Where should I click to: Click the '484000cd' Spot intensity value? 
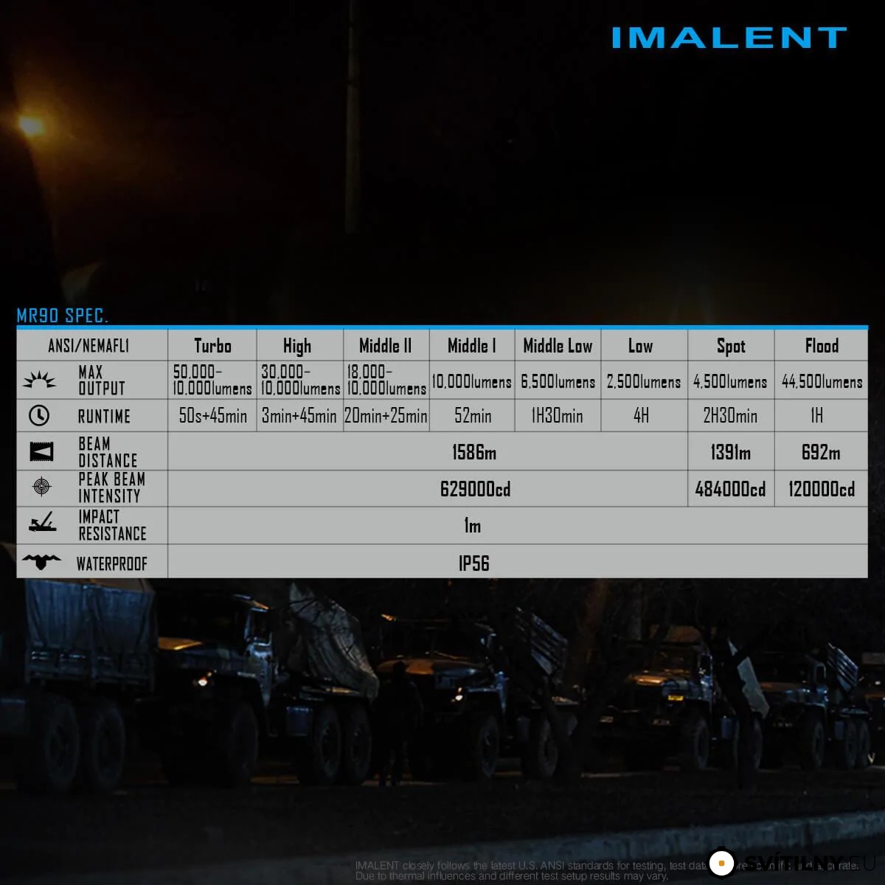(x=730, y=489)
